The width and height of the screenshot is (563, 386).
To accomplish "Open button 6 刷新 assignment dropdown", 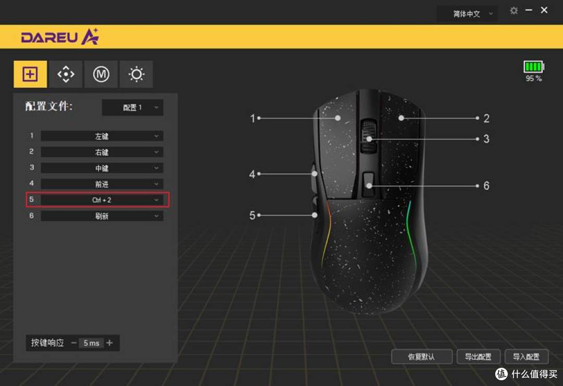I will coord(102,216).
